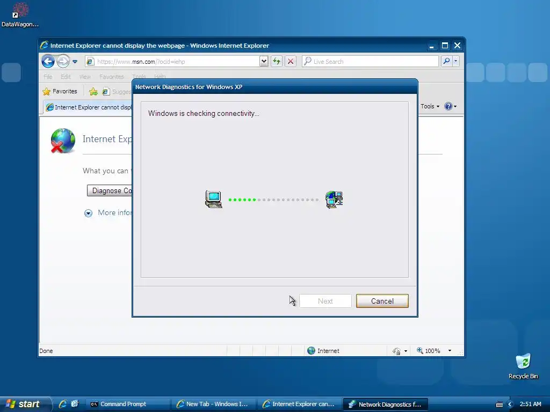Expand hidden system tray icons arrow
550x412 pixels.
pos(510,404)
